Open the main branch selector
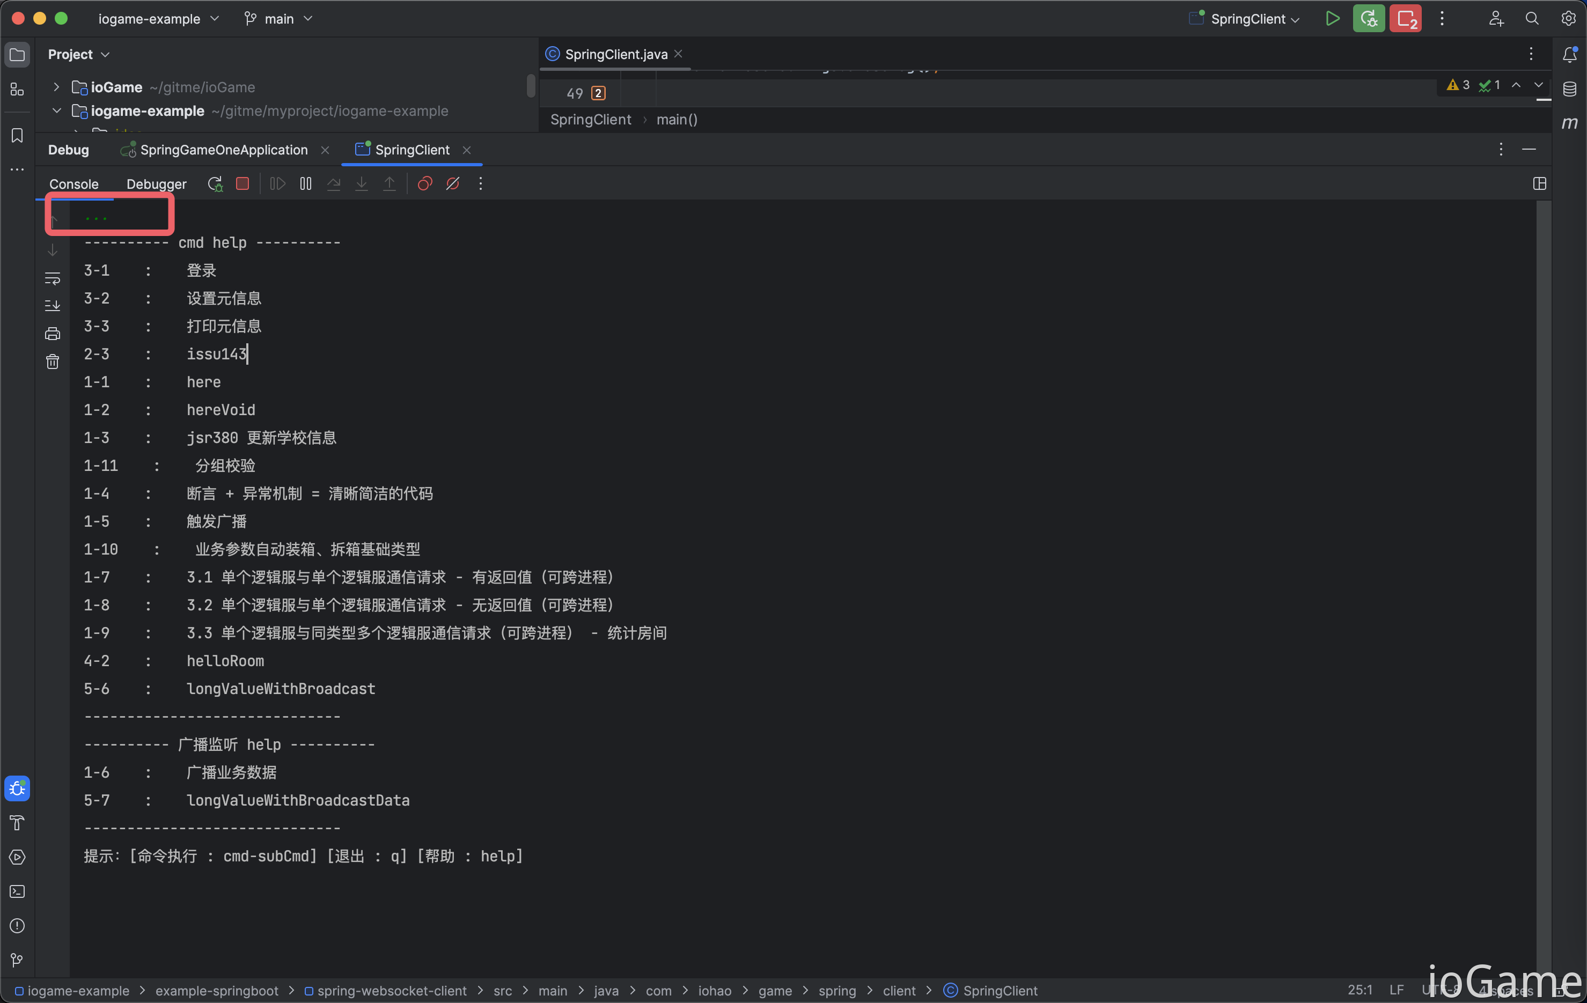The image size is (1587, 1003). 278,18
